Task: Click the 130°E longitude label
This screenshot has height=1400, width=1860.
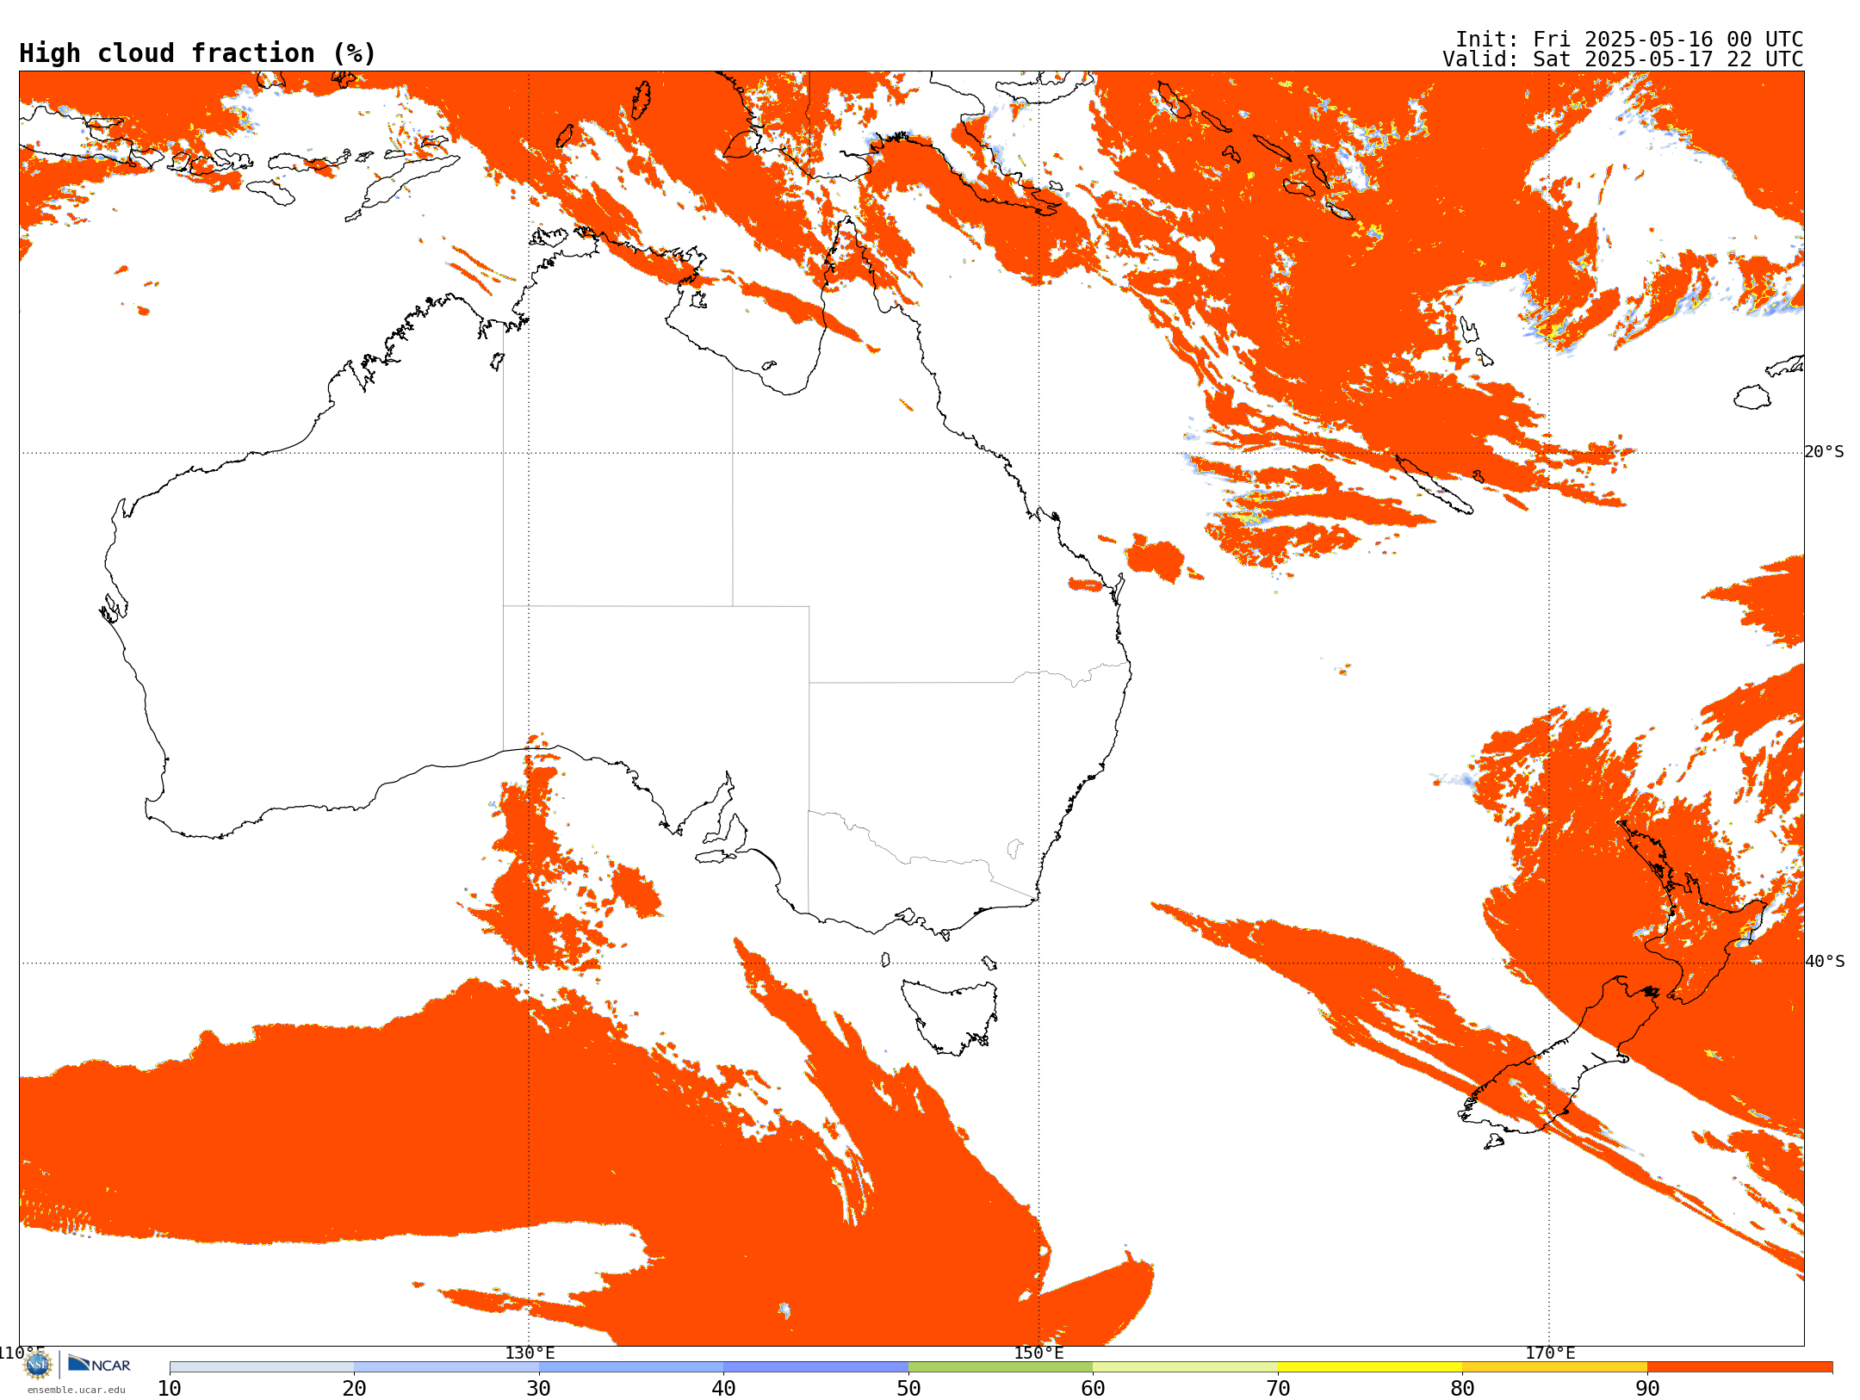Action: pyautogui.click(x=530, y=1354)
